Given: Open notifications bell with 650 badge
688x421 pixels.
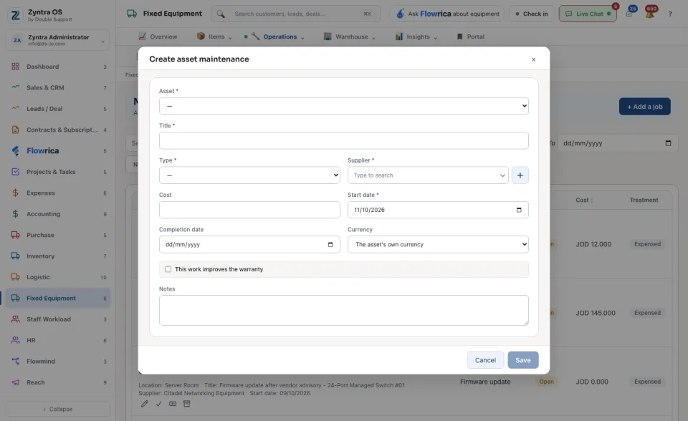Looking at the screenshot, I should pos(650,13).
